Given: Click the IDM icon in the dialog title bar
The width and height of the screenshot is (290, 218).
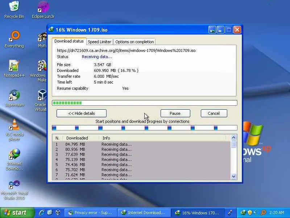Looking at the screenshot, I should coord(51,29).
